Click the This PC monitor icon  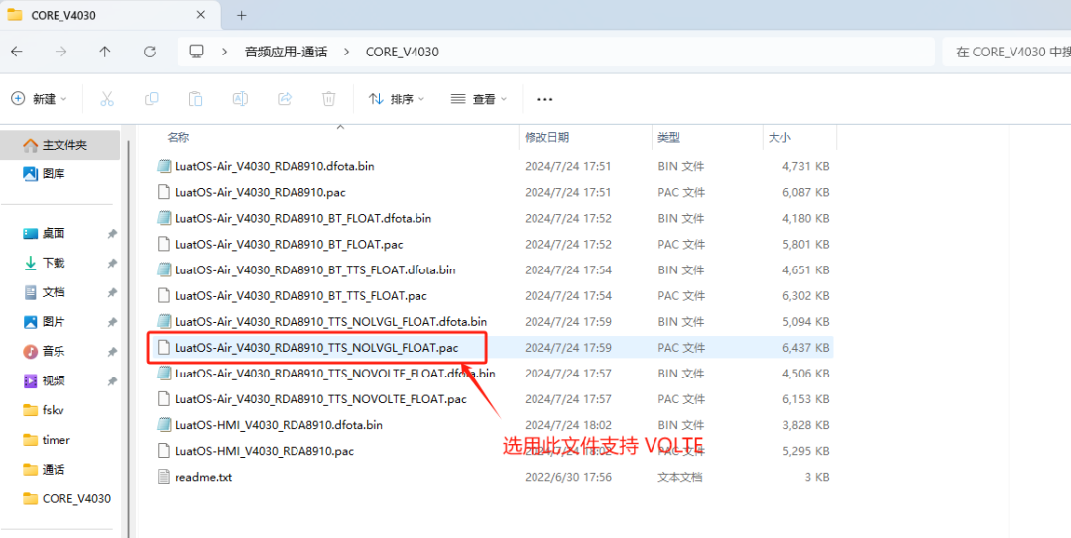(196, 52)
